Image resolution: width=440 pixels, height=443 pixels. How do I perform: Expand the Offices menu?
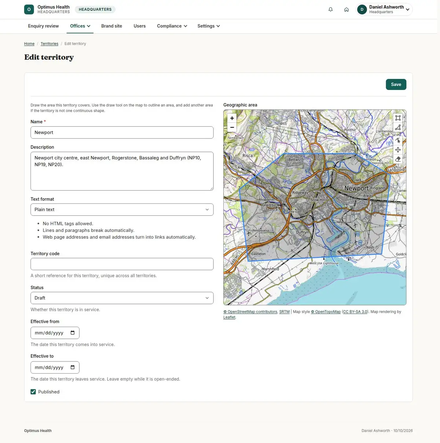[x=80, y=26]
